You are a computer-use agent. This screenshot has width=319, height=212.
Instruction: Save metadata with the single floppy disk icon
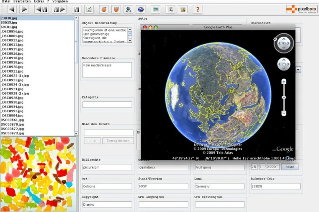tap(77, 10)
